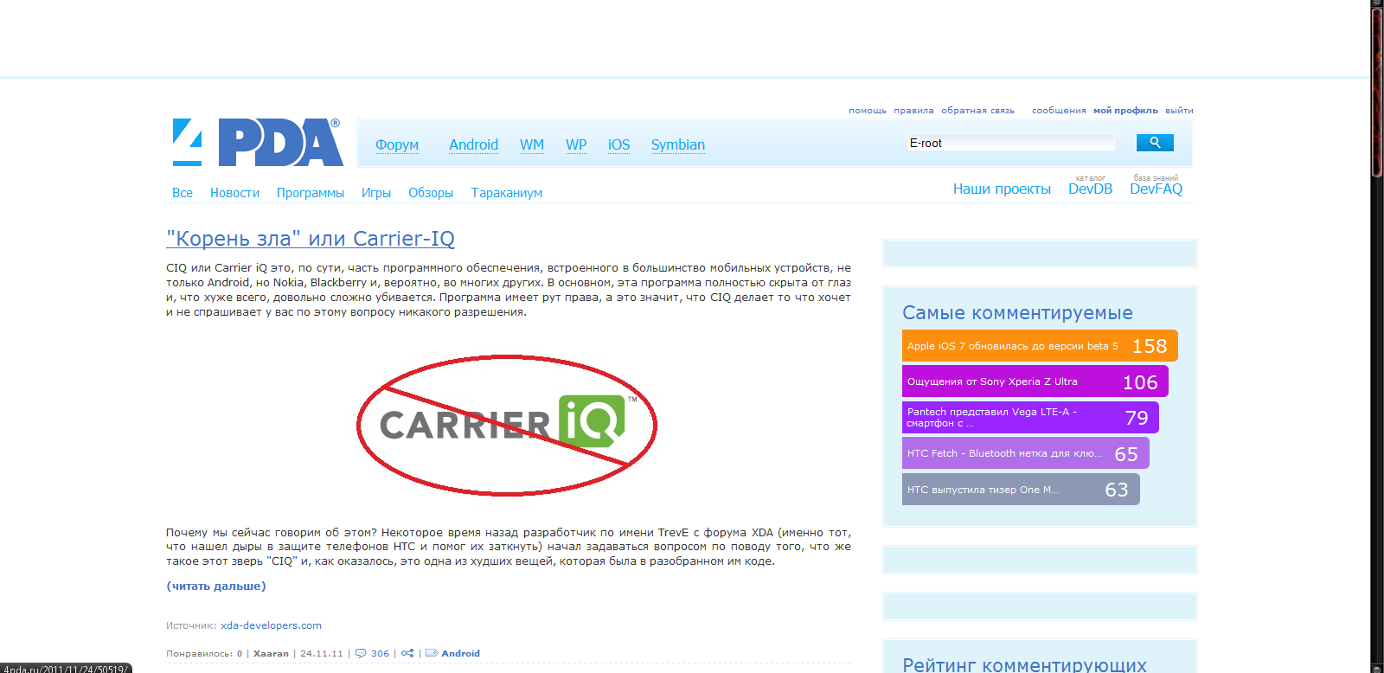Open the xda-developers.com source link
1384x673 pixels.
click(271, 625)
